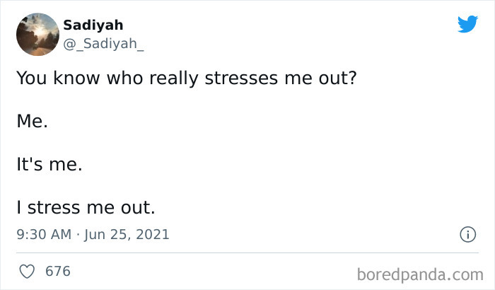The width and height of the screenshot is (495, 290).
Task: Click the 9:30 AM timestamp
Action: pos(44,234)
